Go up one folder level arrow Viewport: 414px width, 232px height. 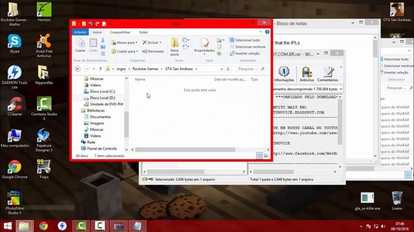click(100, 69)
